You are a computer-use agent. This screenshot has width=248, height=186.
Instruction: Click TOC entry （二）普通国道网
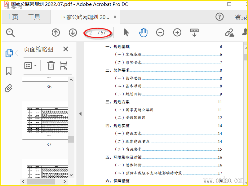(168, 118)
